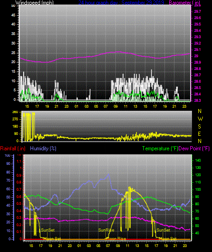Click the compass letter E

click(x=199, y=133)
